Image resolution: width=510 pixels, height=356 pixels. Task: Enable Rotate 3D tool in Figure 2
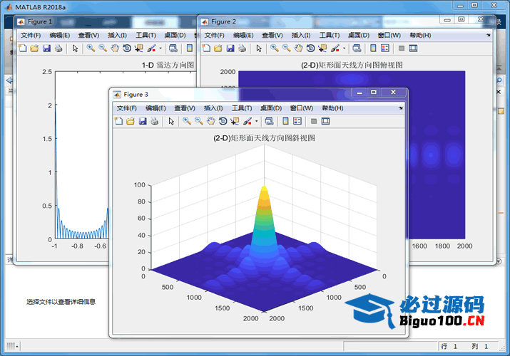coord(310,48)
